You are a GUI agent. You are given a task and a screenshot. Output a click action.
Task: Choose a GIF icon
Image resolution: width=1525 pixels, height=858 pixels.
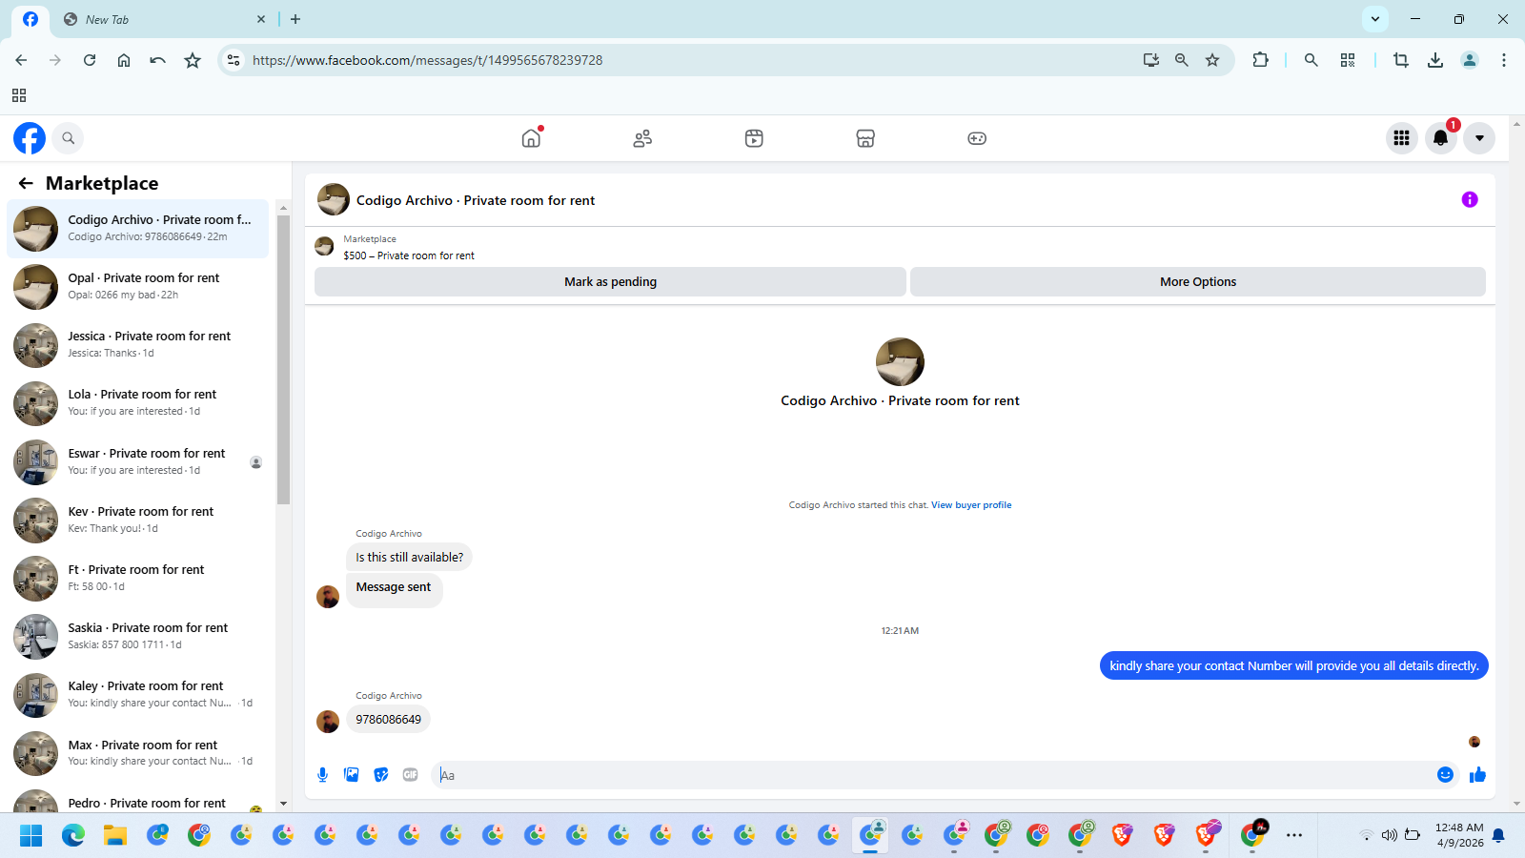pyautogui.click(x=411, y=775)
